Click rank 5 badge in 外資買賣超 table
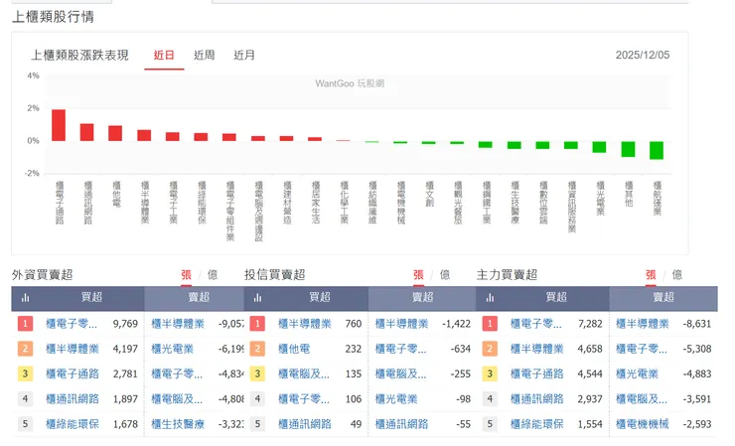 (25, 424)
